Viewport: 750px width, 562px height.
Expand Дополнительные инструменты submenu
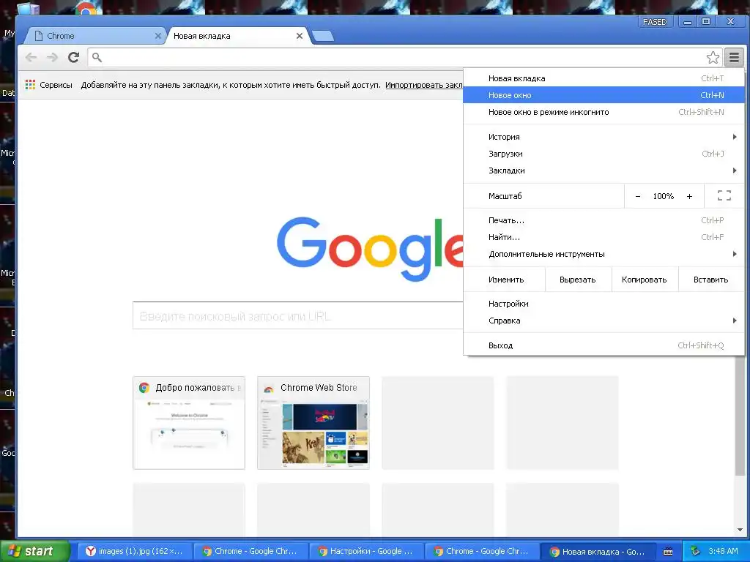coord(604,254)
